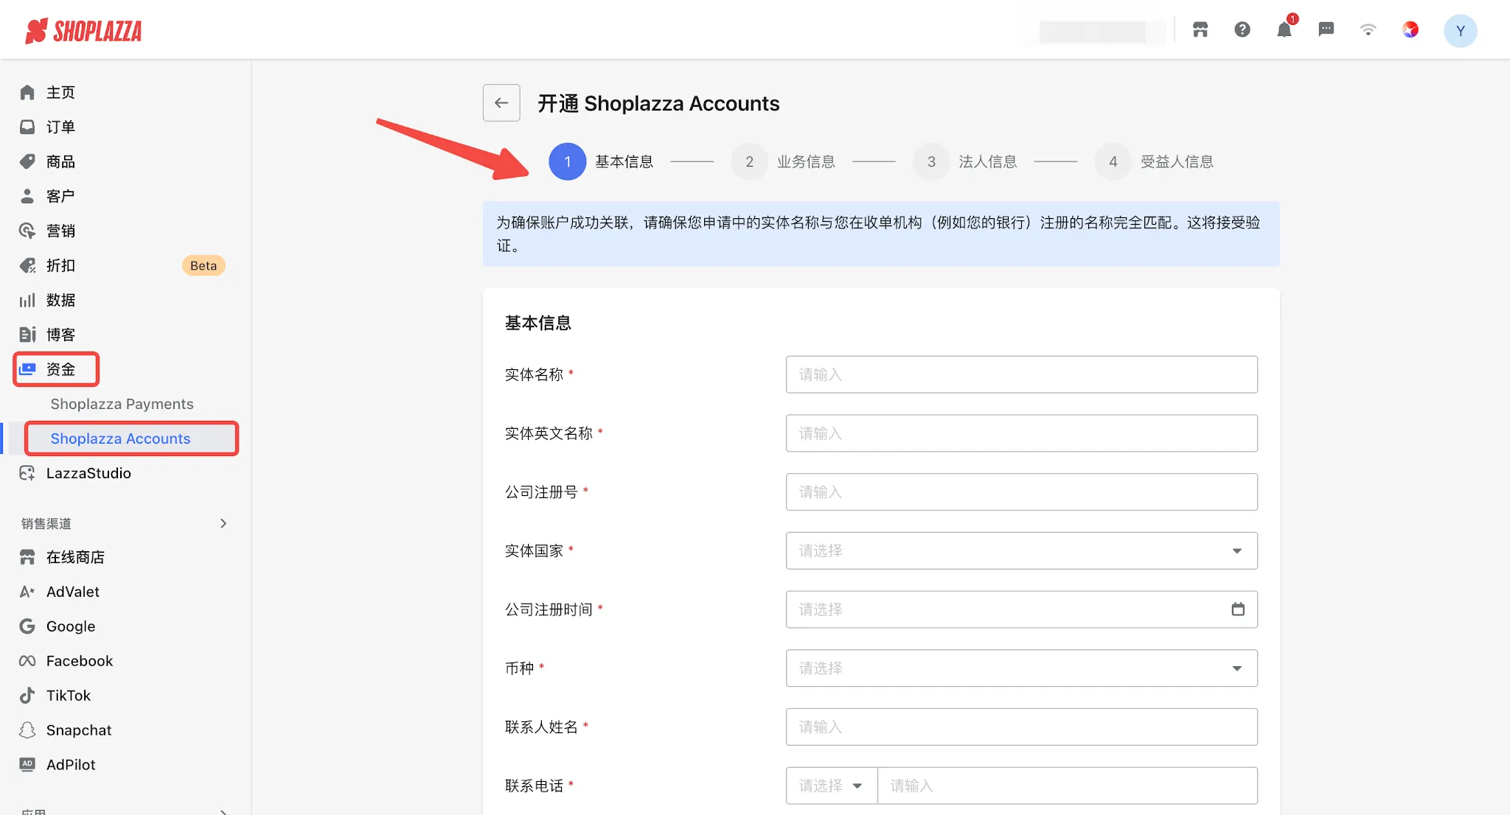The width and height of the screenshot is (1510, 815).
Task: Open the calendar icon for 公司注册时间
Action: pos(1238,609)
